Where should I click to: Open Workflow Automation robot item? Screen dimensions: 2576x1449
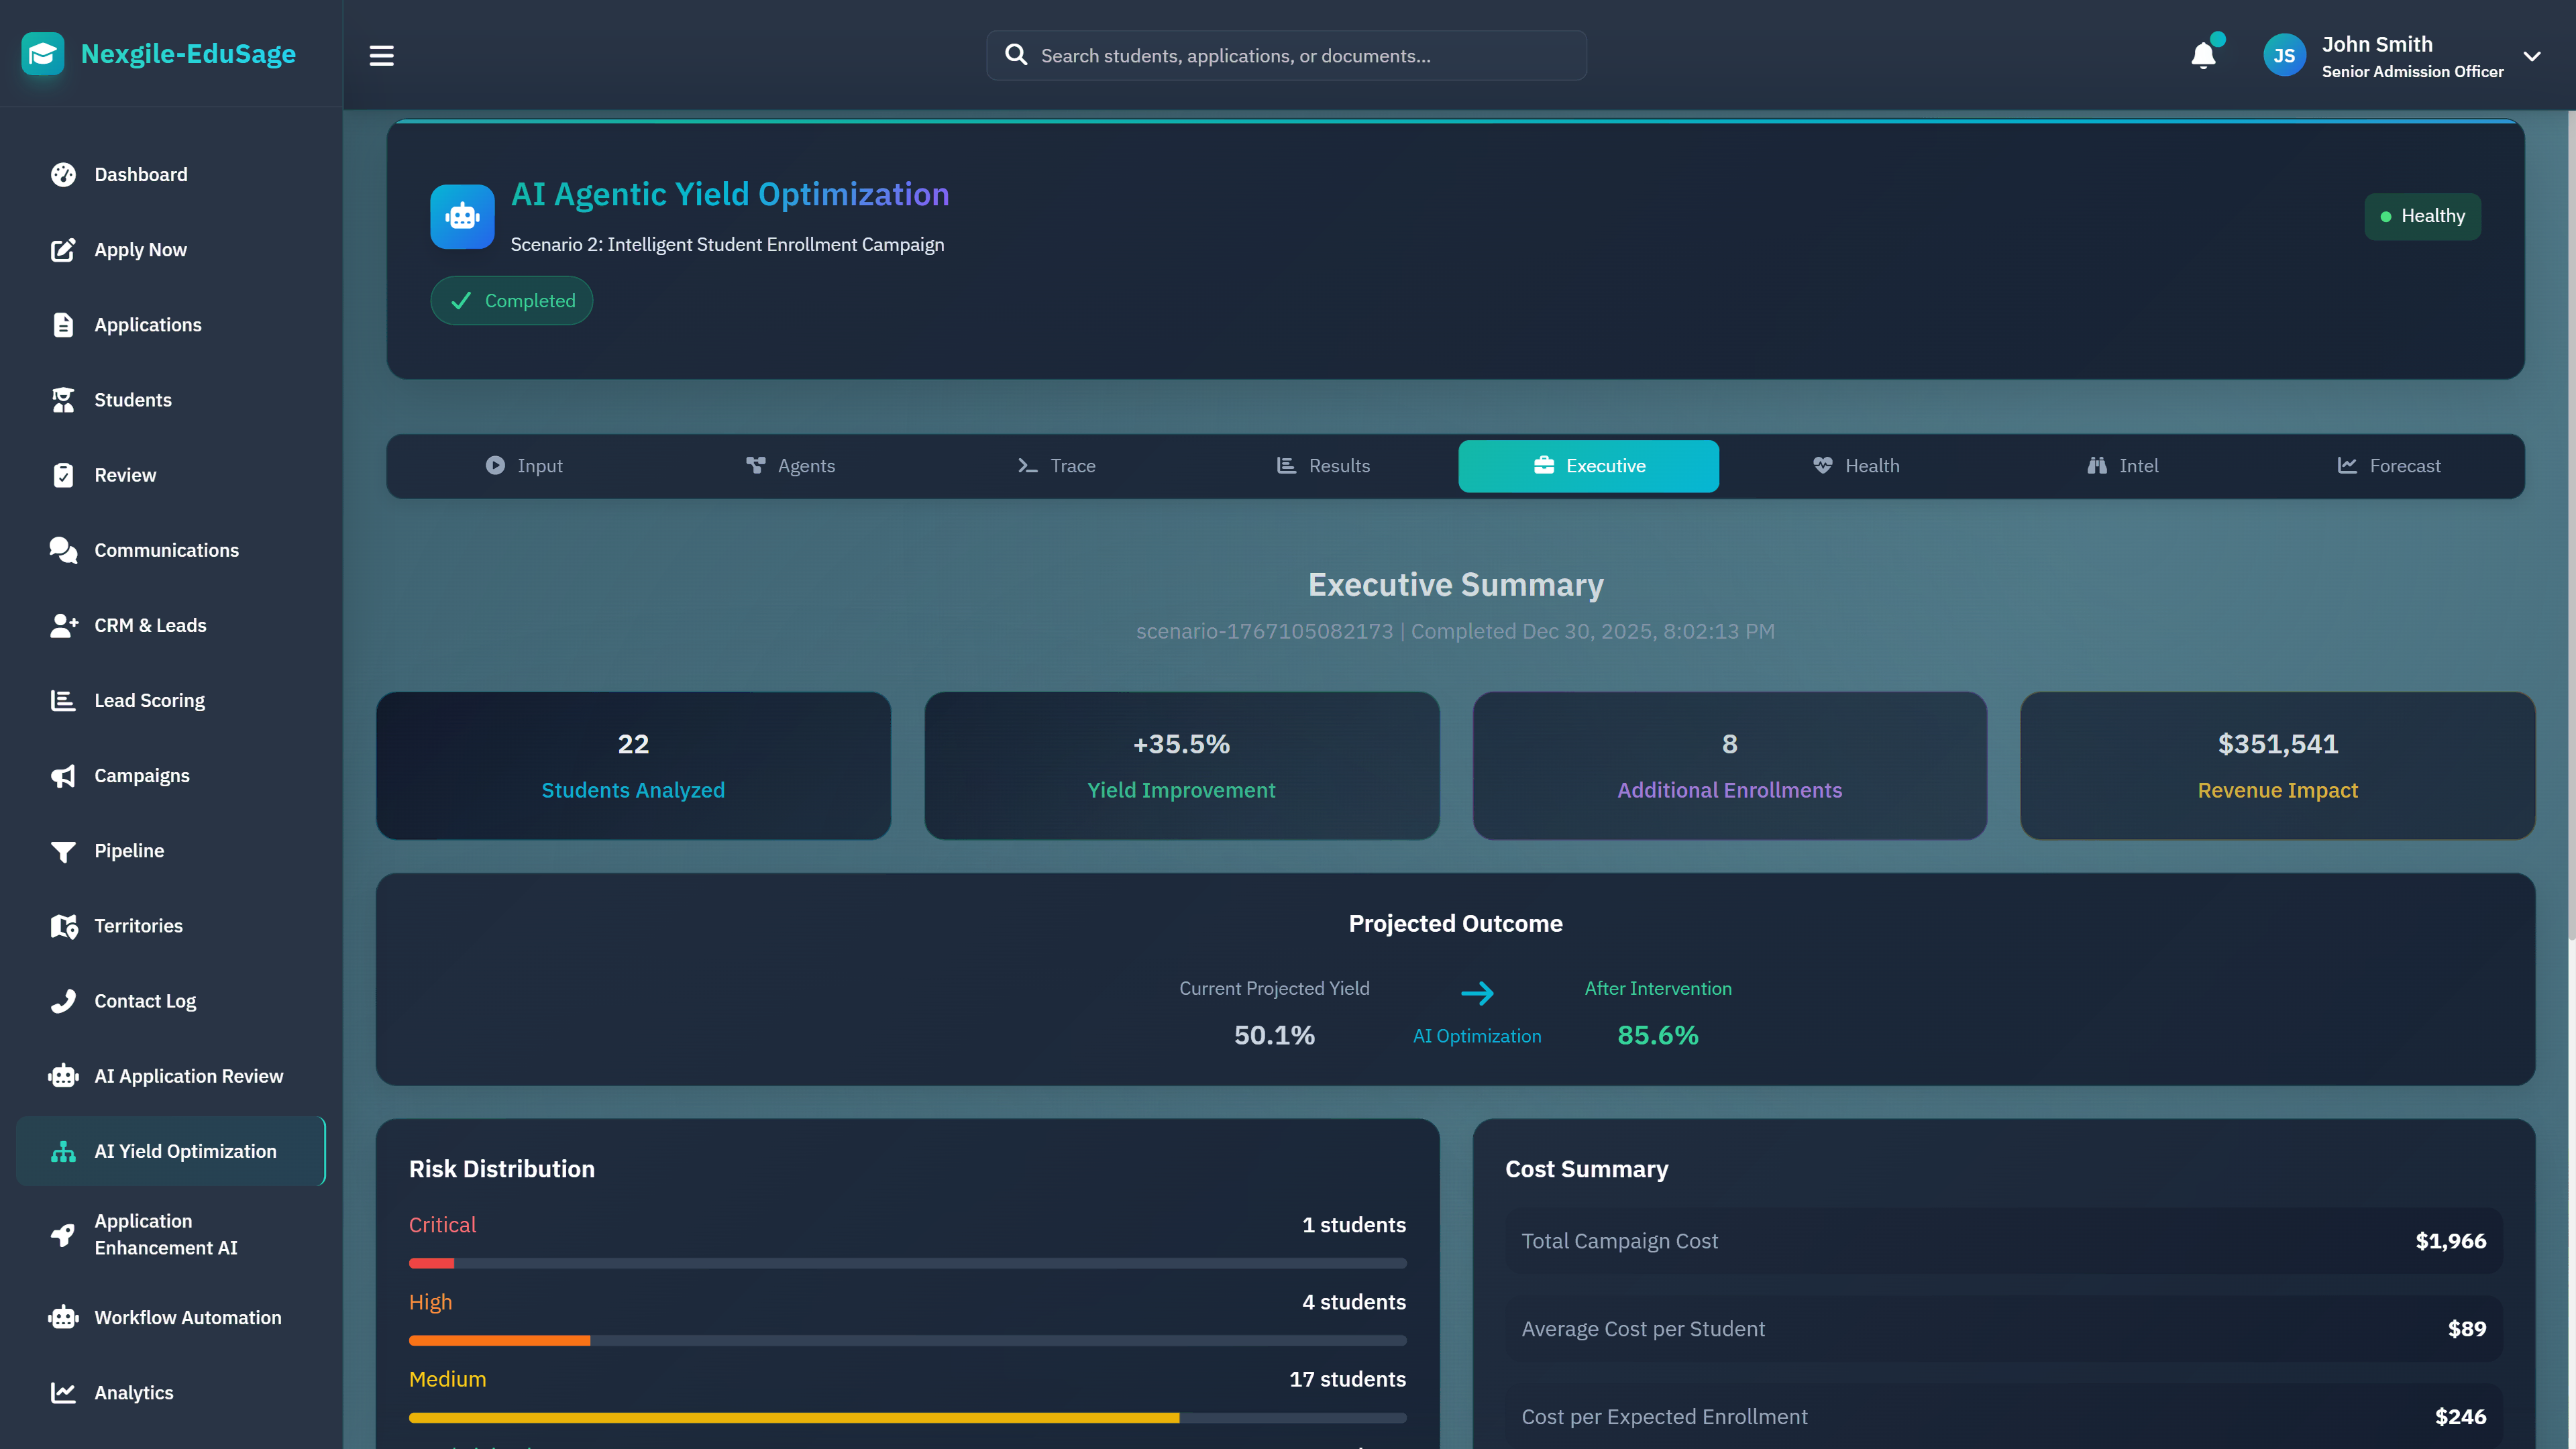coord(187,1317)
